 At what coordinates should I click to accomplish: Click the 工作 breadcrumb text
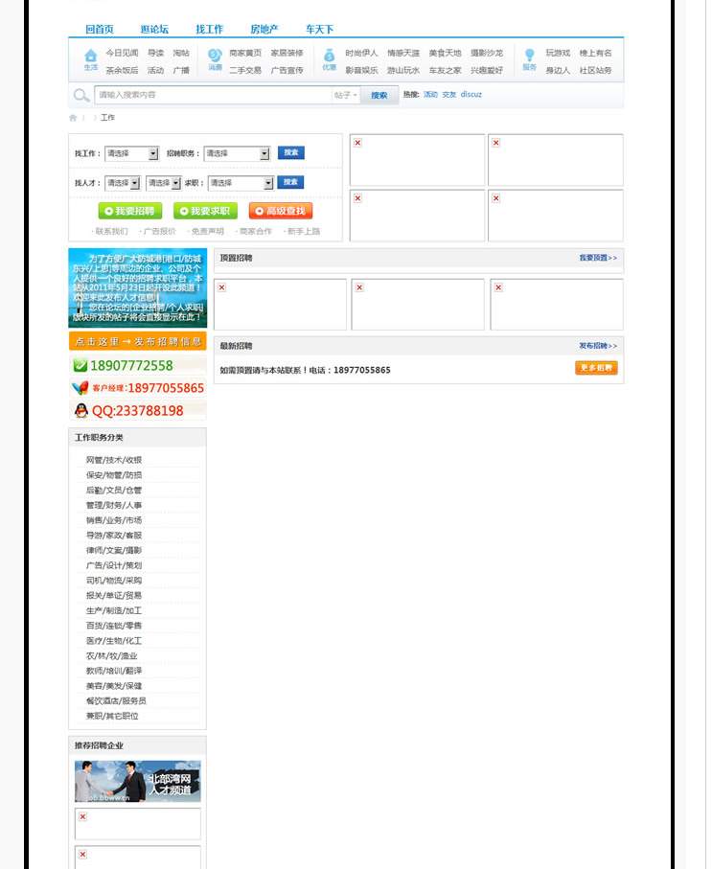coord(107,118)
